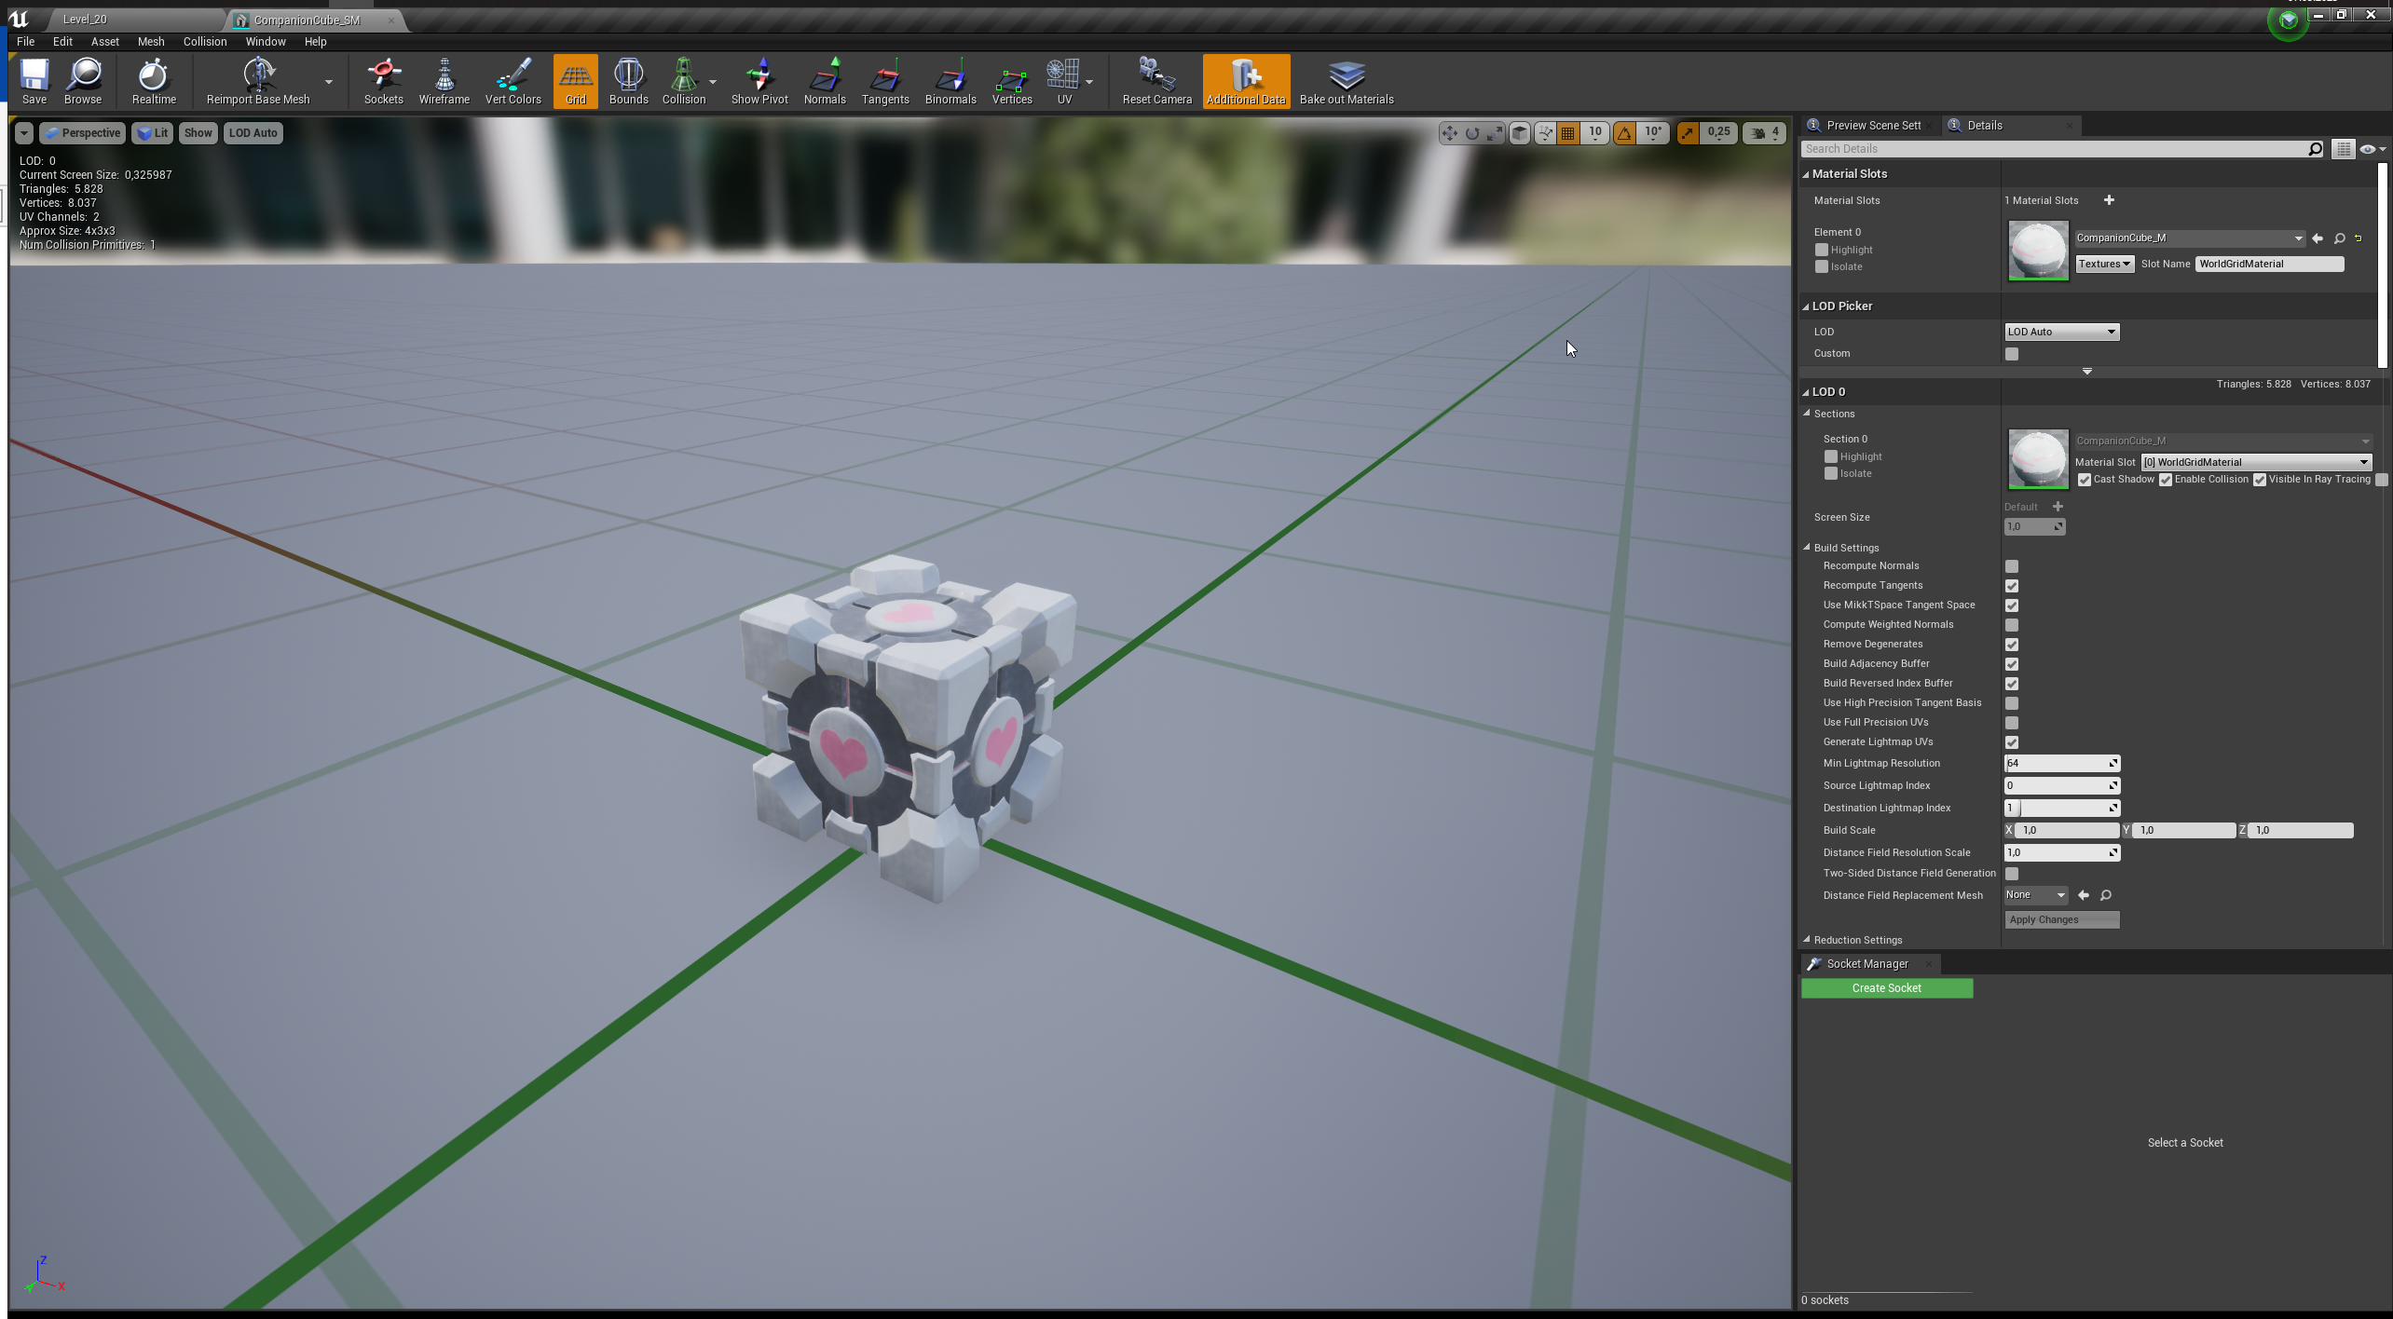Click Create Socket button

(x=1886, y=988)
